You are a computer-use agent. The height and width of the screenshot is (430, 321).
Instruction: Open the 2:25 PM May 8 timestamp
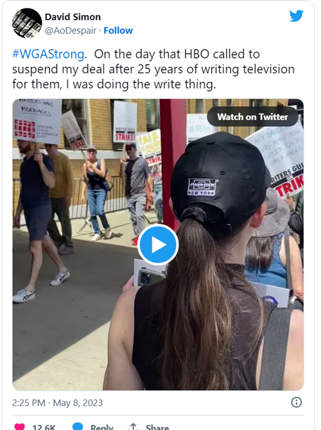coord(57,403)
